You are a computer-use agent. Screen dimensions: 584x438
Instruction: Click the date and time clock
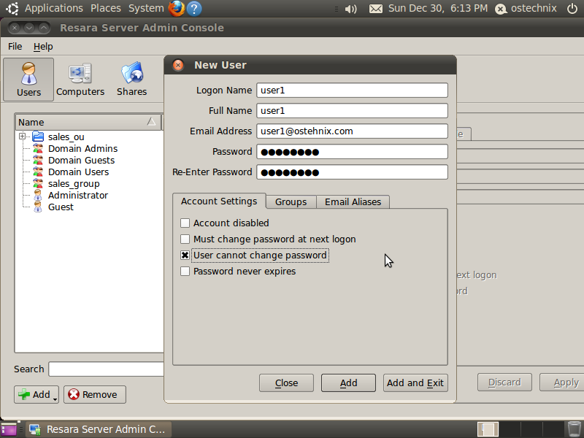(x=438, y=8)
